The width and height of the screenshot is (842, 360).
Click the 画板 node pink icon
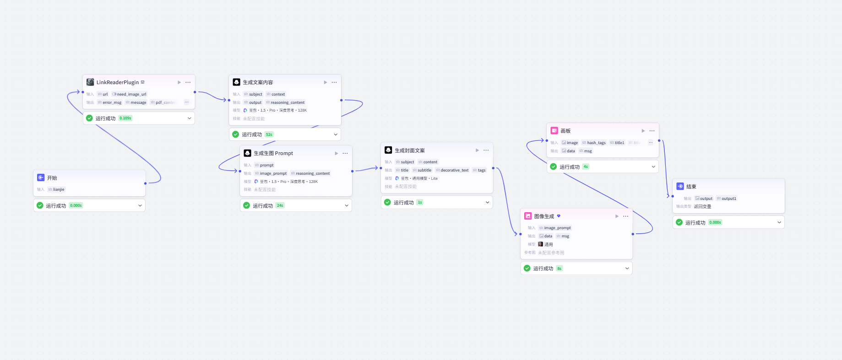pos(554,131)
